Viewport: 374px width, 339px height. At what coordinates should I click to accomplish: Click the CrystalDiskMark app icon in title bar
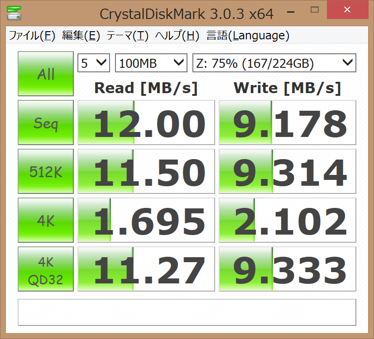coord(14,13)
